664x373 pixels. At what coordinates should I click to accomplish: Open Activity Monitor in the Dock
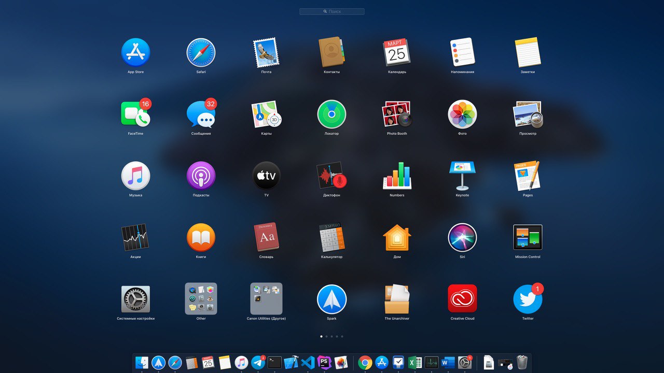432,362
